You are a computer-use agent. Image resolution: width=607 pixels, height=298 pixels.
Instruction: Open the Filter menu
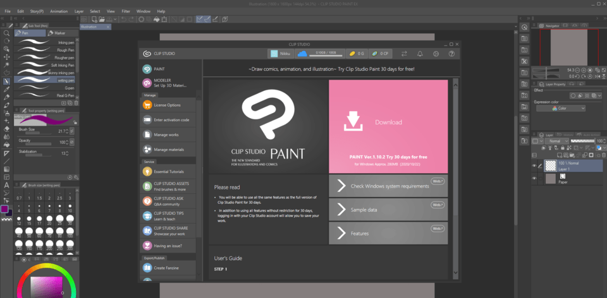point(126,11)
